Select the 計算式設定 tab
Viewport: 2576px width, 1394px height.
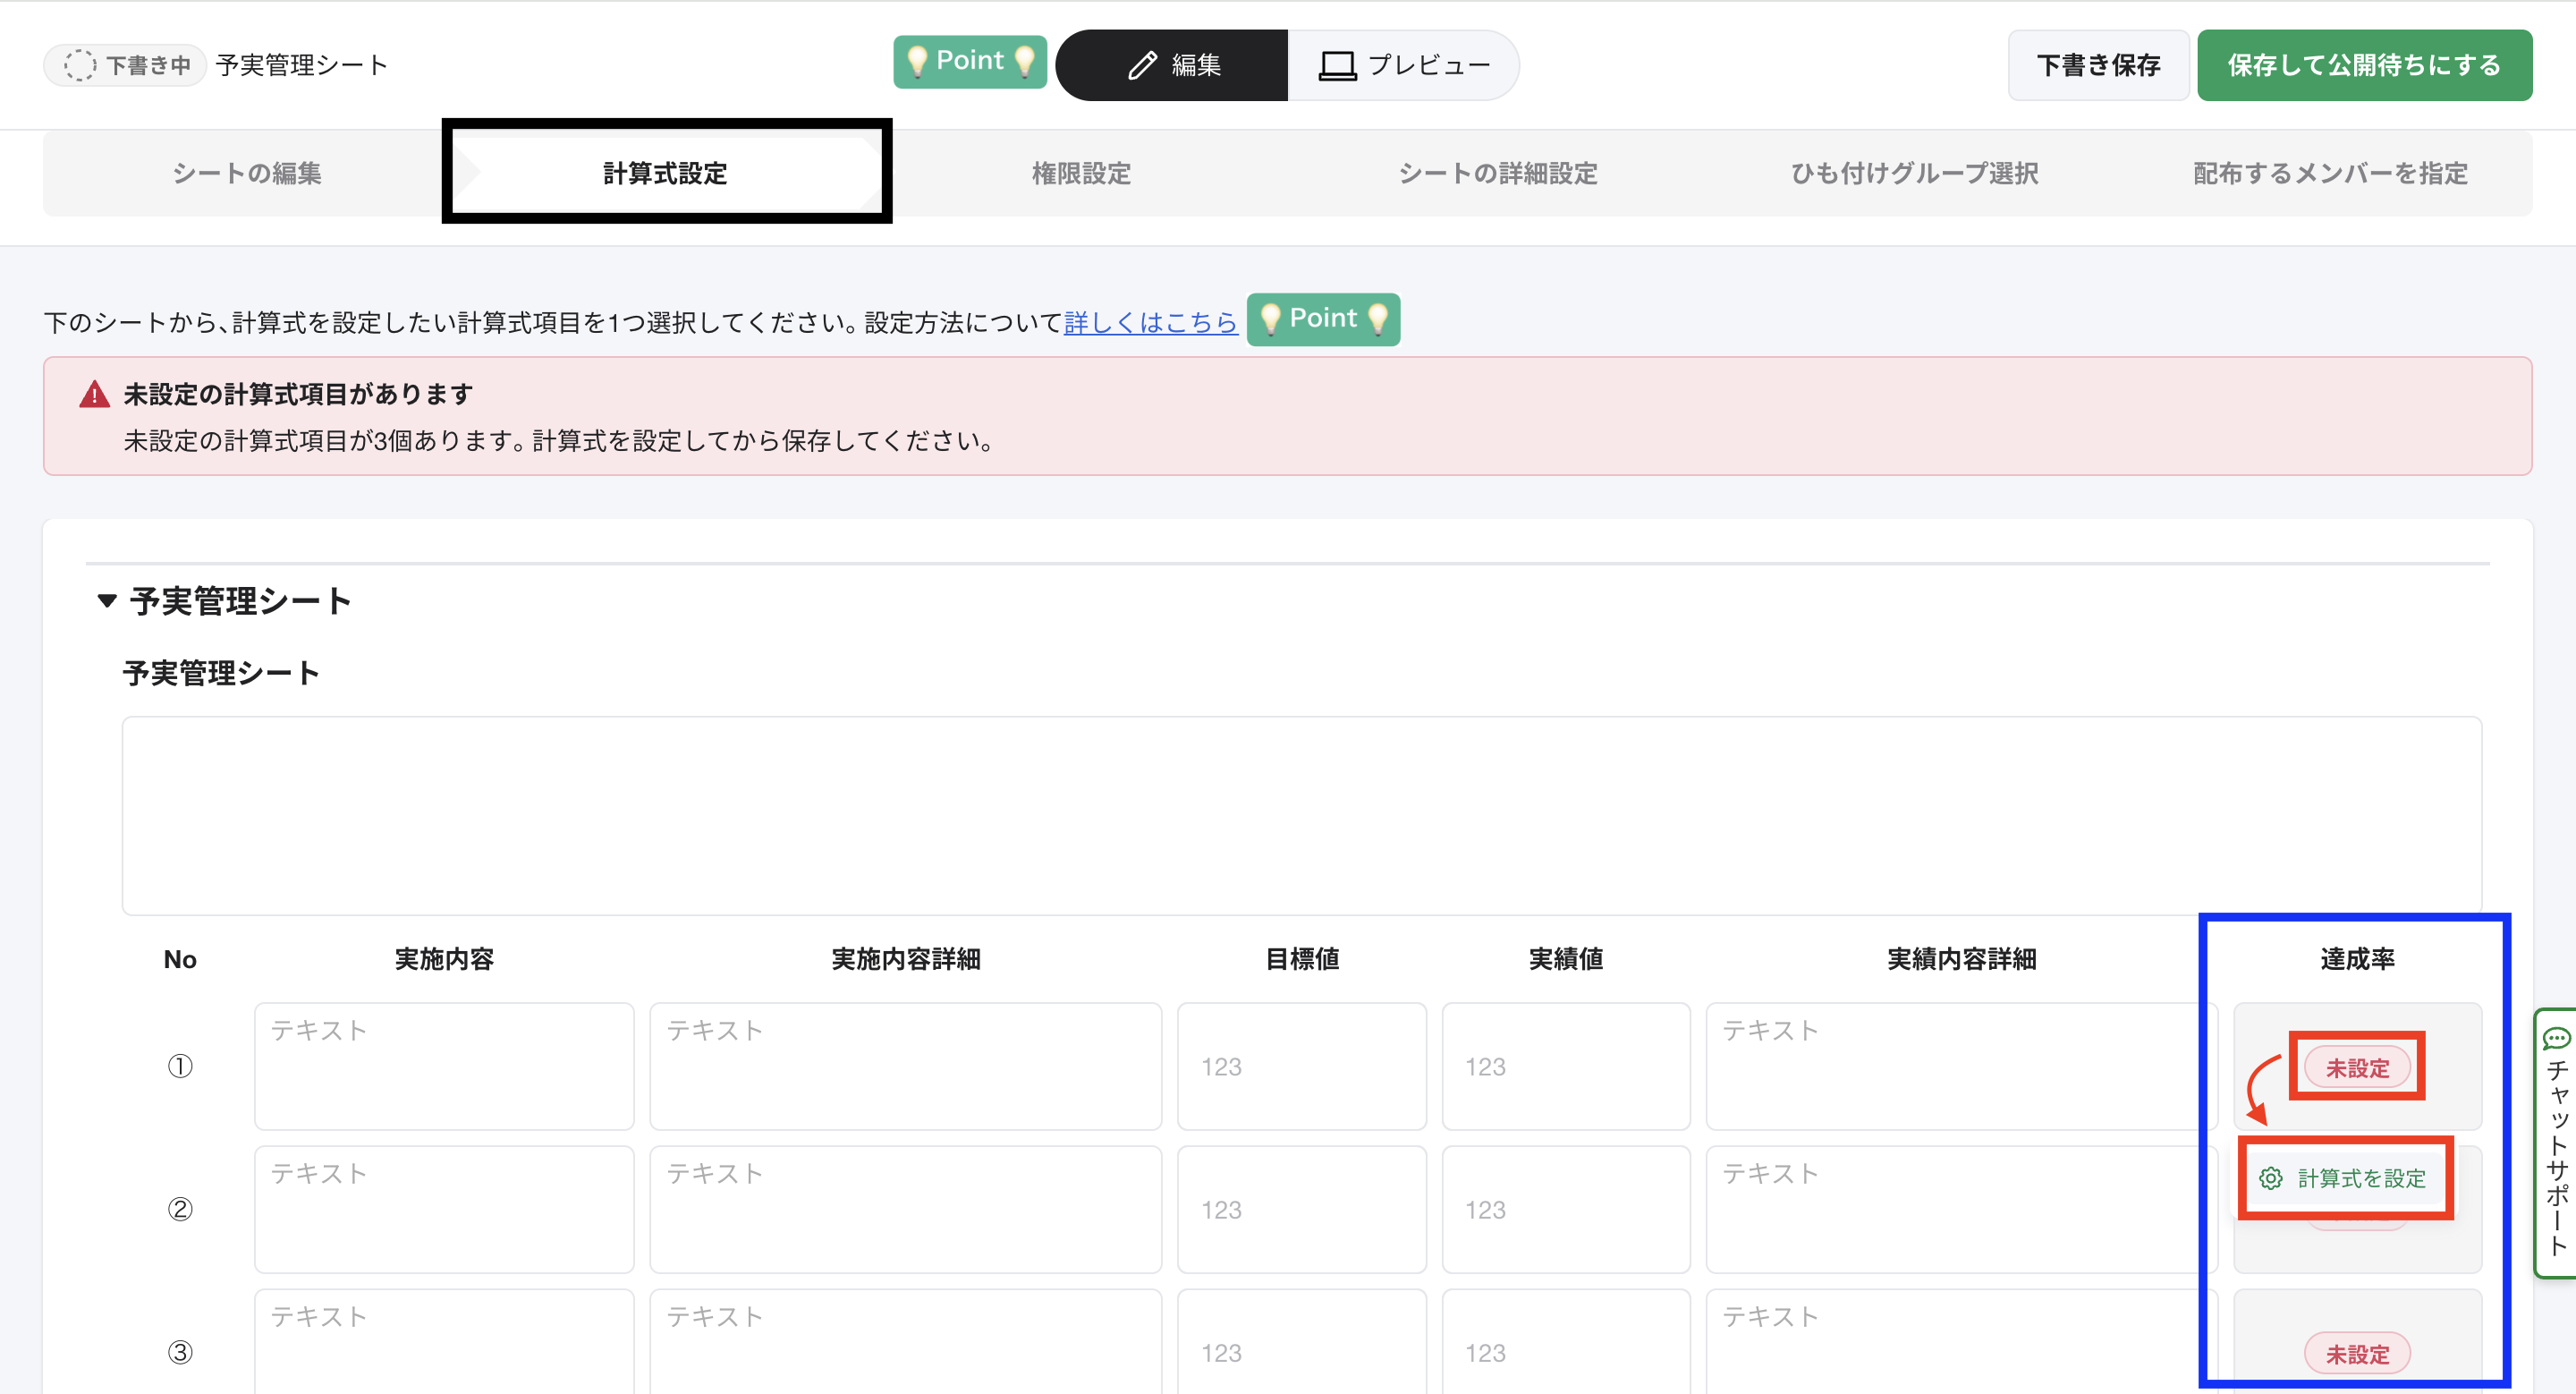point(665,173)
